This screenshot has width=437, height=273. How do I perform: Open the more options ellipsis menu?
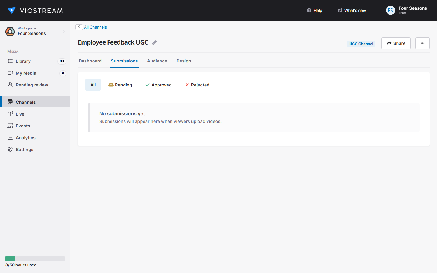point(422,43)
